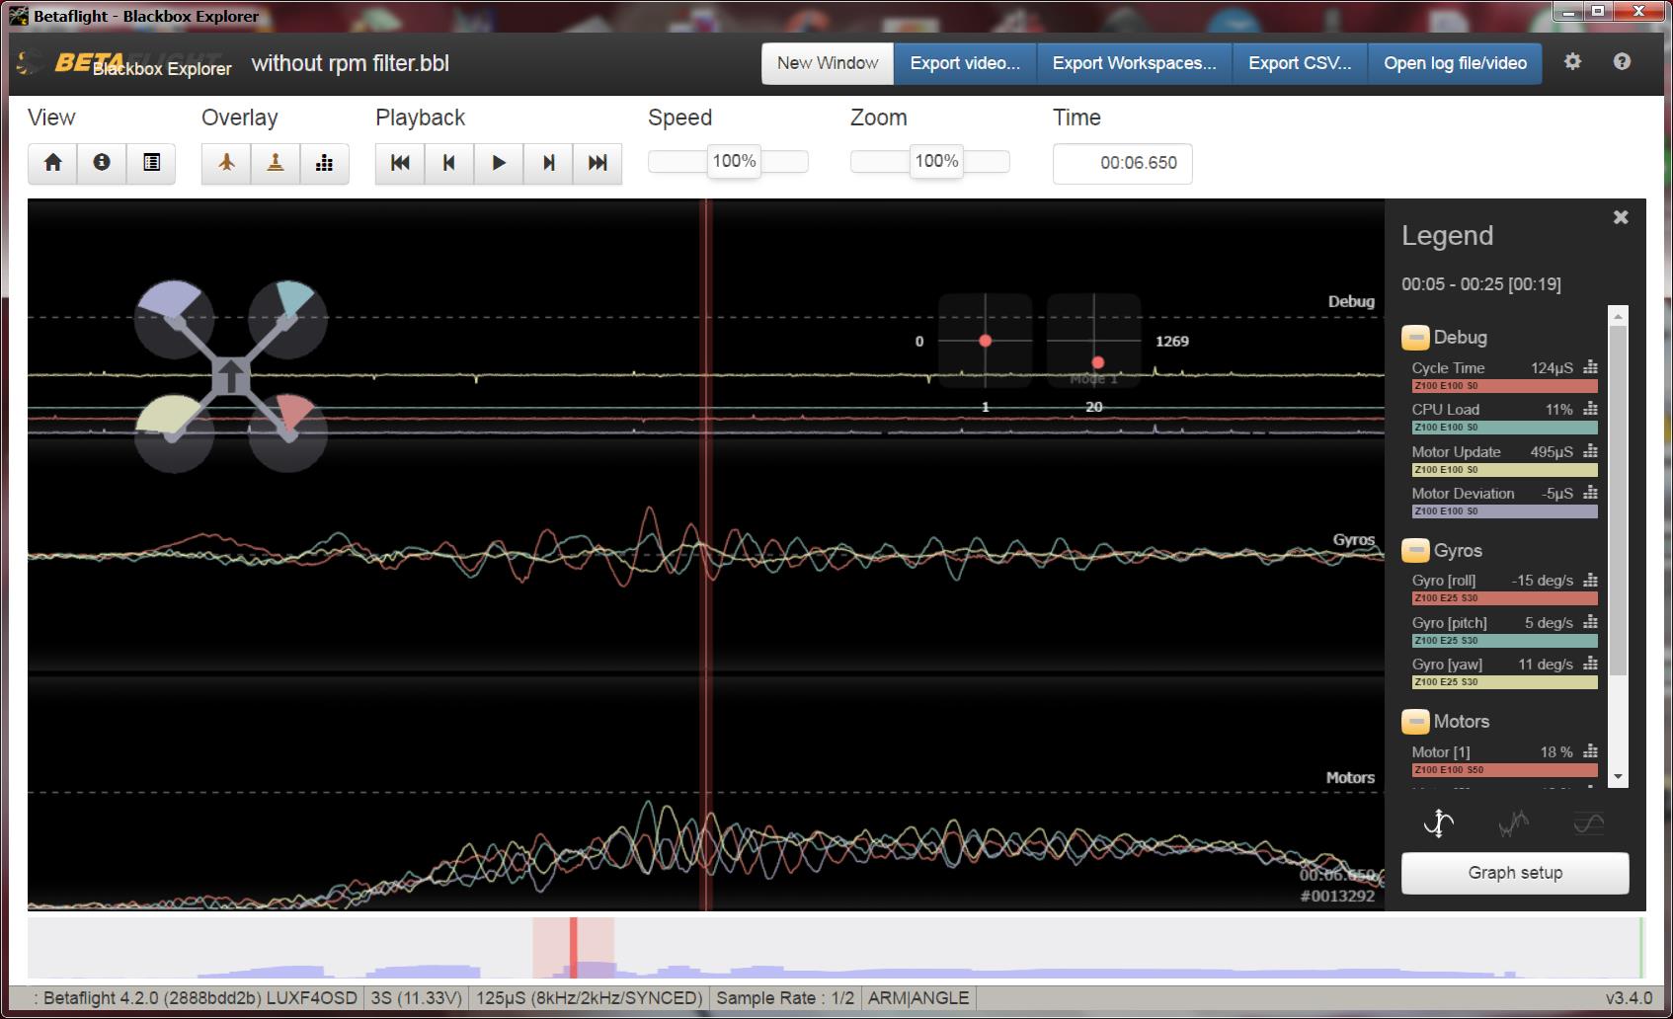Screen dimensions: 1673x1019
Task: Open the log info icon
Action: click(102, 164)
